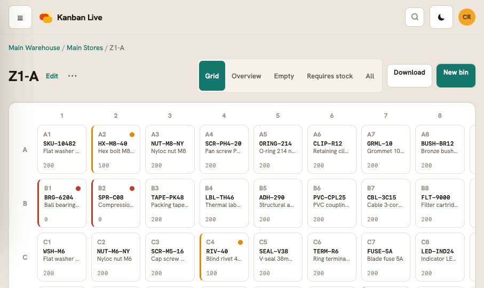Click the red status dot on B1
484x288 pixels.
click(78, 188)
